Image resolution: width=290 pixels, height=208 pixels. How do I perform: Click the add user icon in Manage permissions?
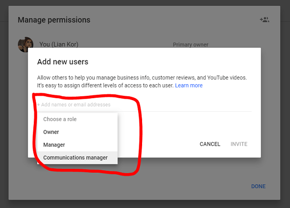tap(264, 20)
